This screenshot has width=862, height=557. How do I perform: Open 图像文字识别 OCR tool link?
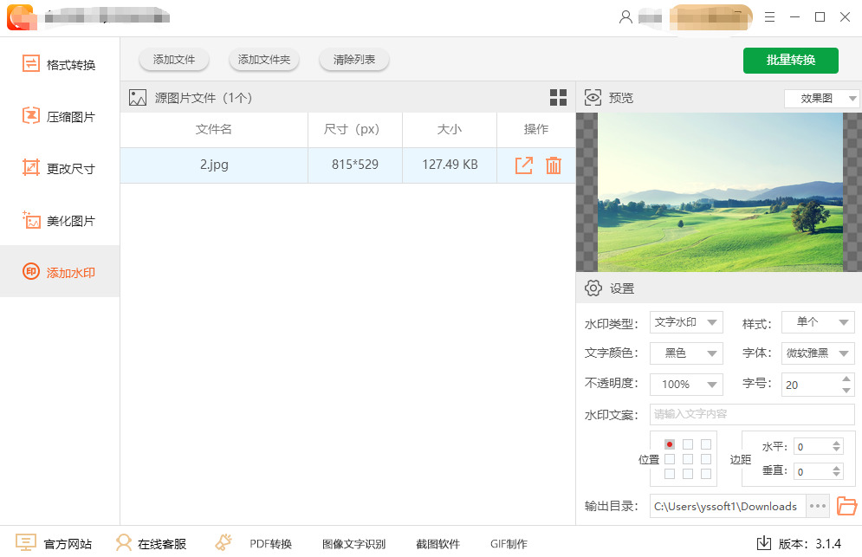354,544
